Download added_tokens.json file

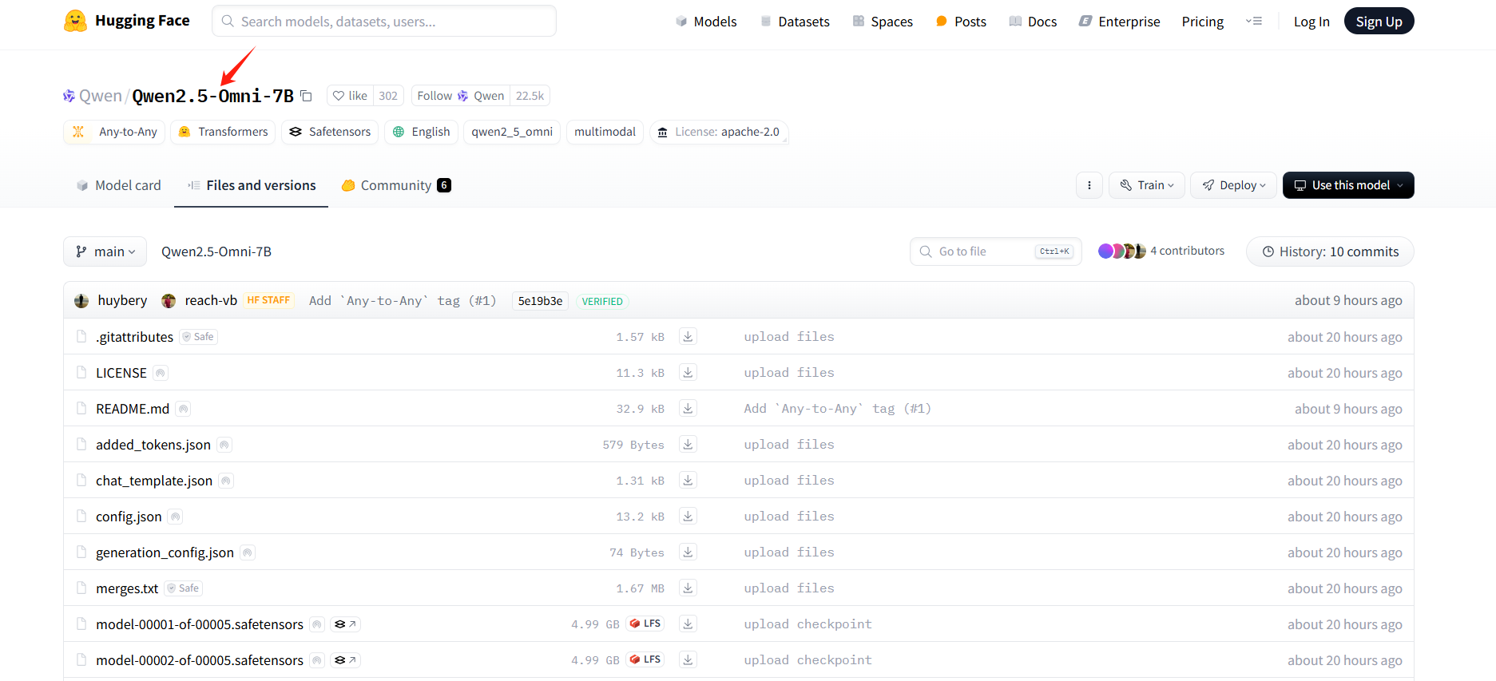pyautogui.click(x=688, y=444)
